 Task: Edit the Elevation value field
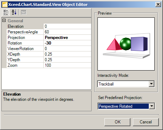(x=67, y=26)
